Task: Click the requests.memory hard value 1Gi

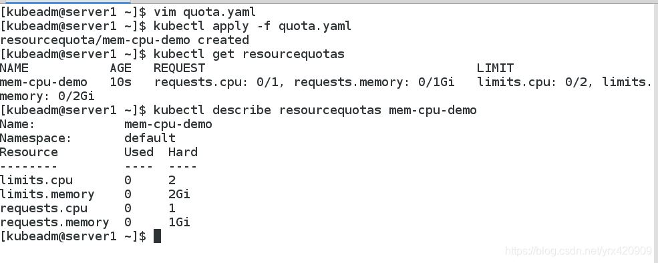Action: [x=179, y=222]
